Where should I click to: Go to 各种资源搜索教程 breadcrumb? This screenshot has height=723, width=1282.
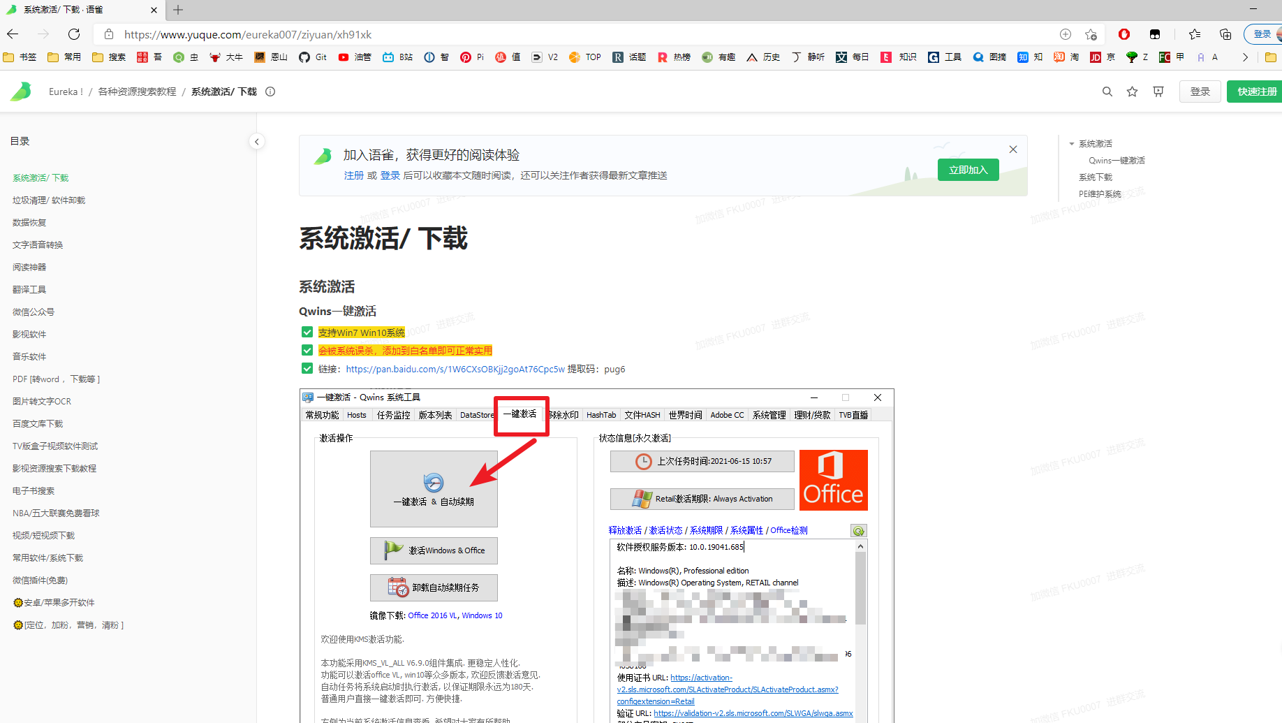[137, 92]
